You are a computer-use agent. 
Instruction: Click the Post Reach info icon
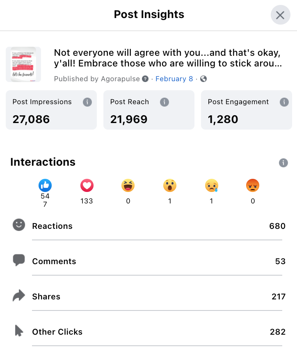tap(164, 102)
